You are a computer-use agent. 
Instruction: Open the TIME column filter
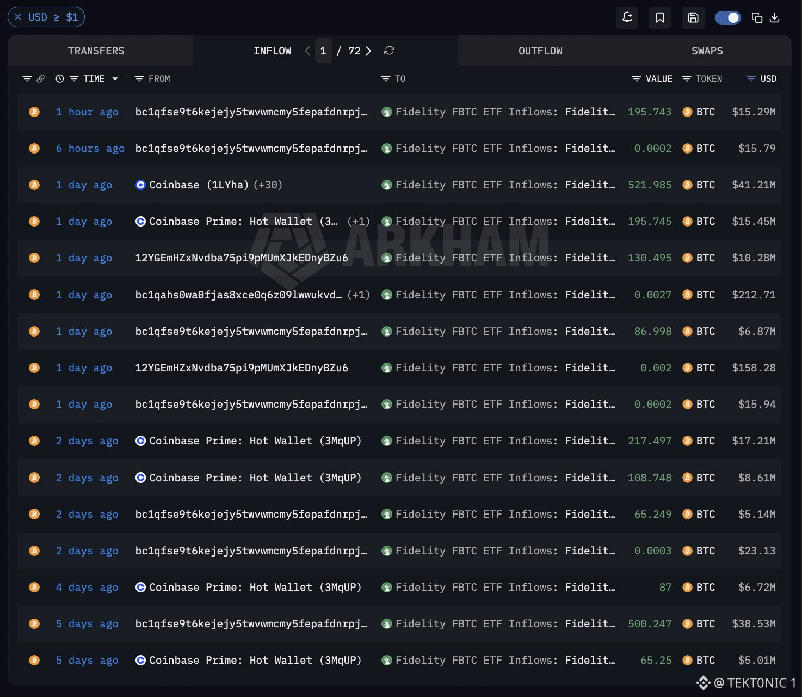74,79
